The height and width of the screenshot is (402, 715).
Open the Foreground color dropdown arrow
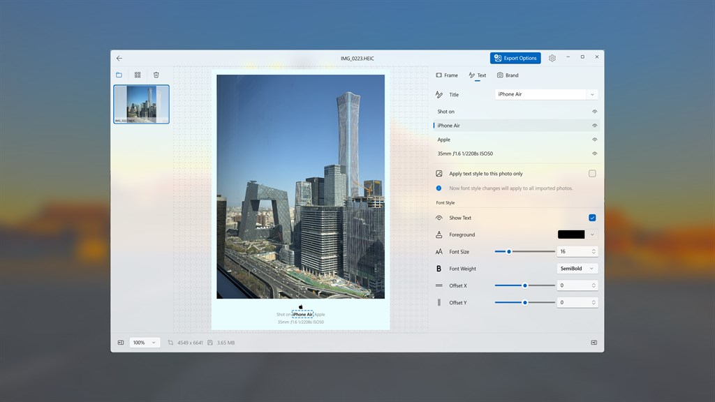pos(592,234)
